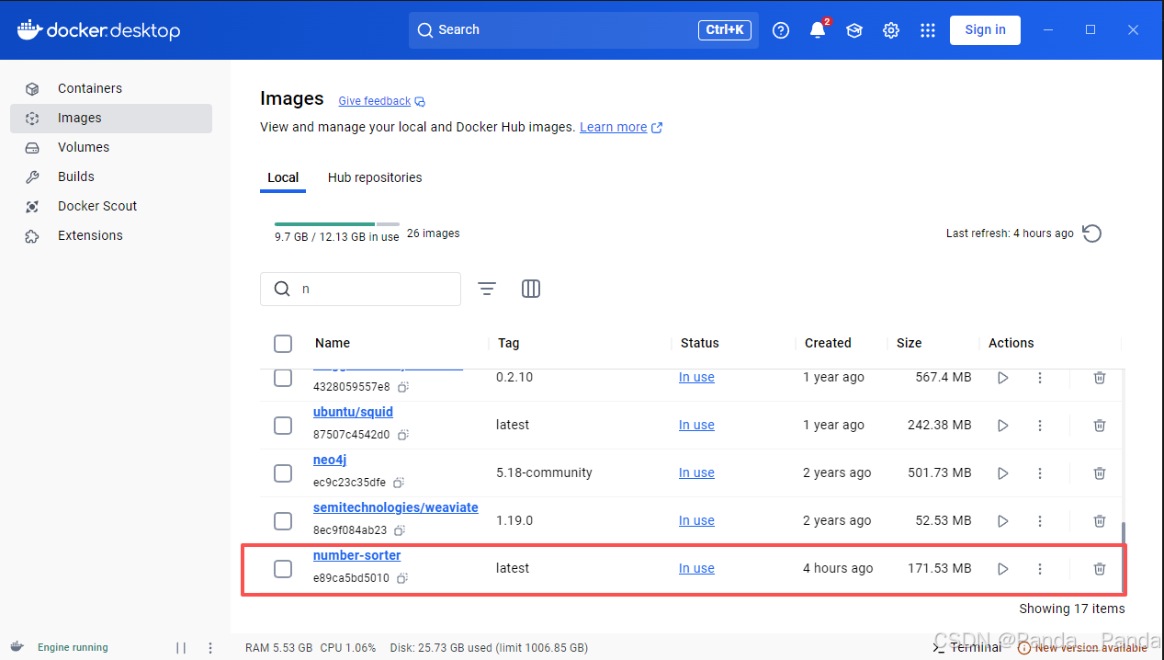Screen dimensions: 1164x660
Task: Copy image ID e89ca5bd5010
Action: [402, 578]
